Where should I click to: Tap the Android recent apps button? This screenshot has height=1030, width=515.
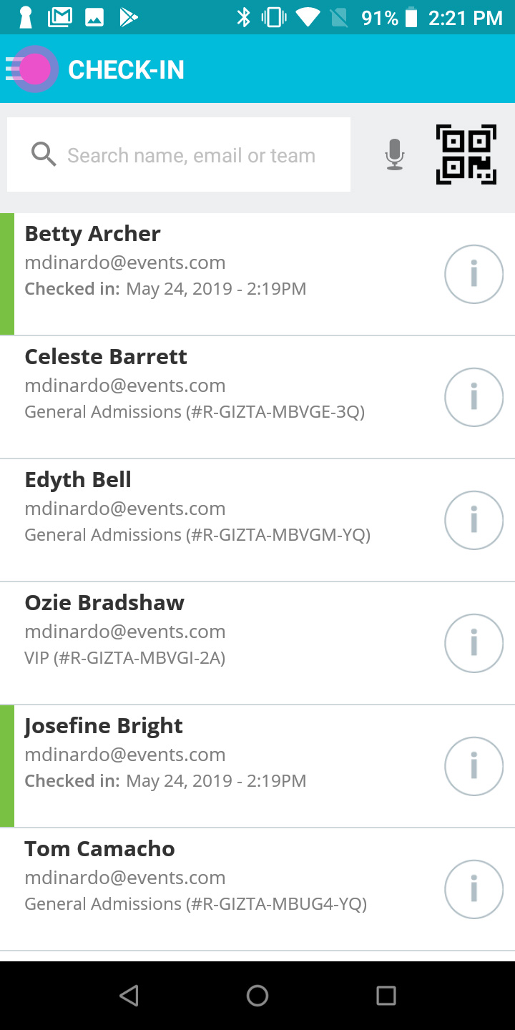[x=386, y=995]
